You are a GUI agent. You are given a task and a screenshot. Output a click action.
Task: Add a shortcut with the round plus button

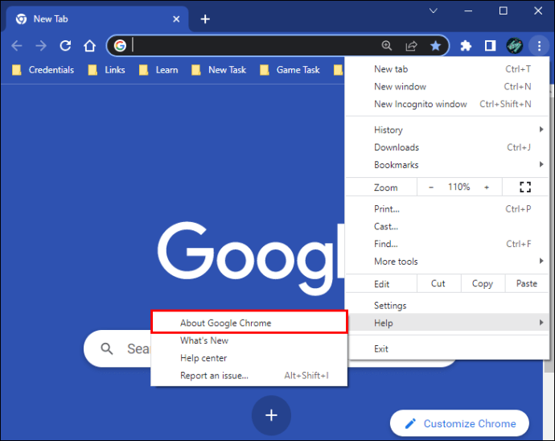tap(272, 415)
